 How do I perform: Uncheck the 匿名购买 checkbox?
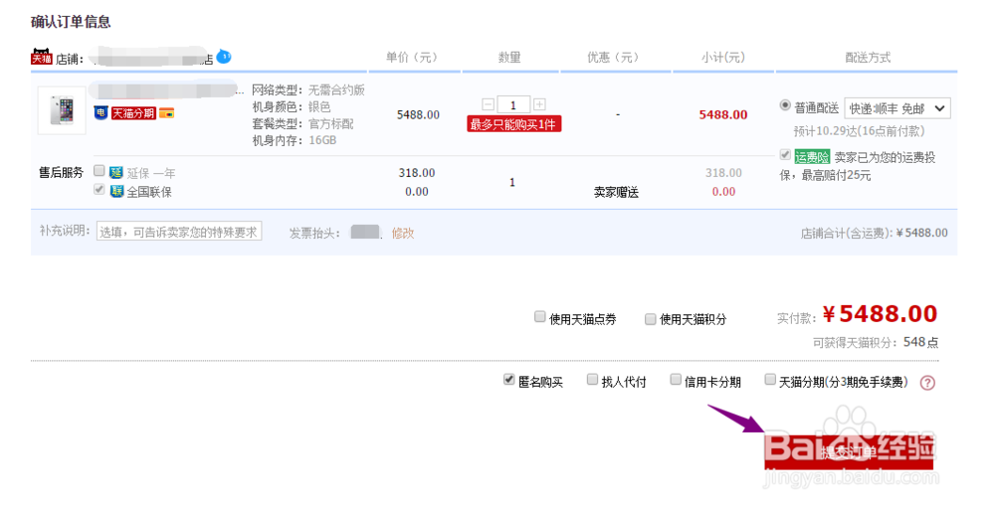(509, 380)
